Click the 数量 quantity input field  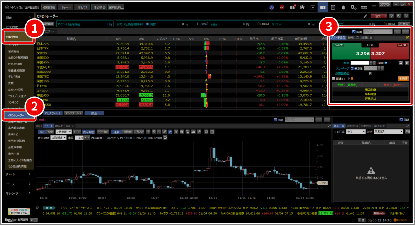tap(360, 63)
